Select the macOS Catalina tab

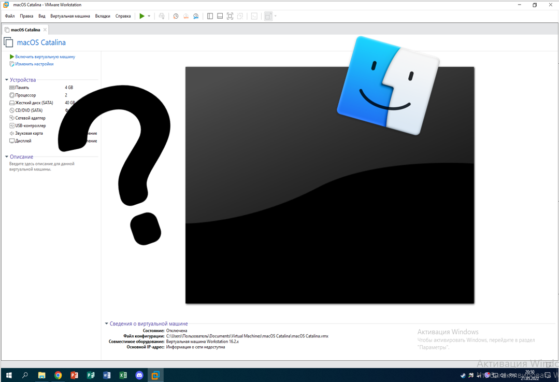pos(25,30)
